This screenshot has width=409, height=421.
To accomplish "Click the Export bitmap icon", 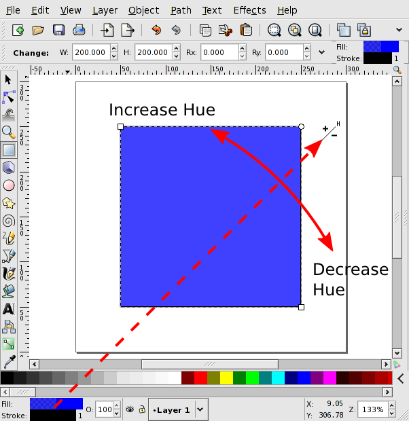I will click(128, 30).
